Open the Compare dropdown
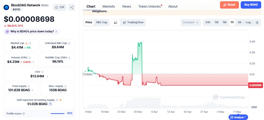 point(191,22)
